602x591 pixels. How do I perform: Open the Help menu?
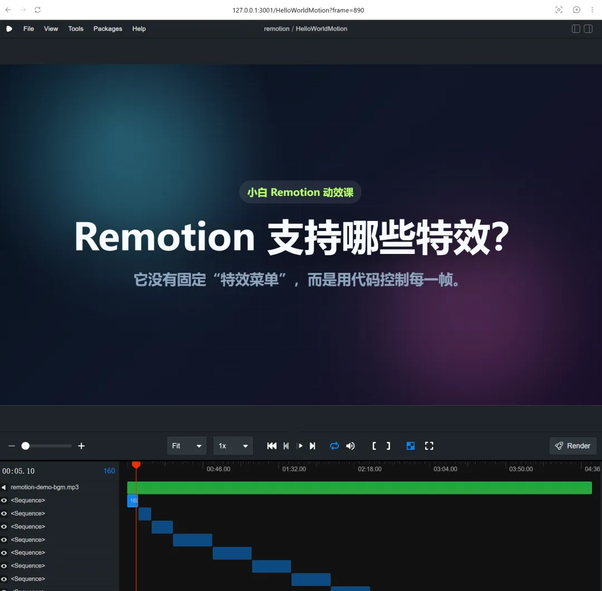click(139, 29)
